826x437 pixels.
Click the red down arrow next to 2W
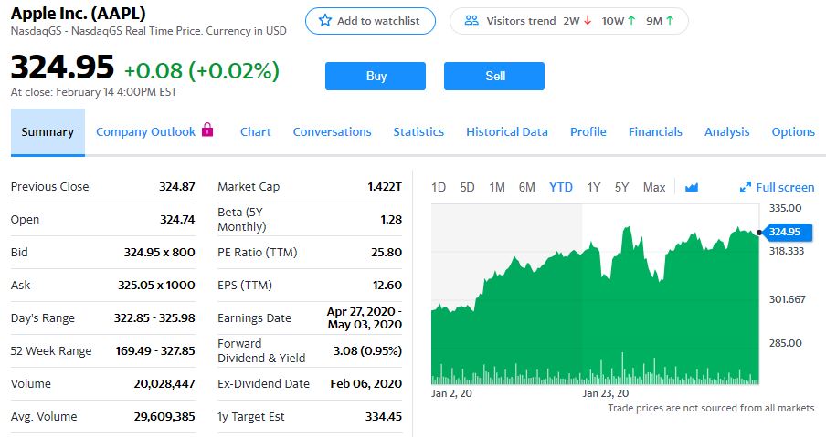pos(588,20)
